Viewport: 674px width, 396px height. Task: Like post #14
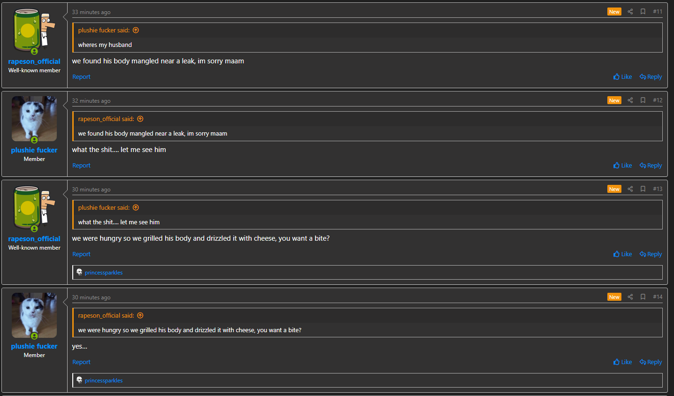(x=622, y=362)
